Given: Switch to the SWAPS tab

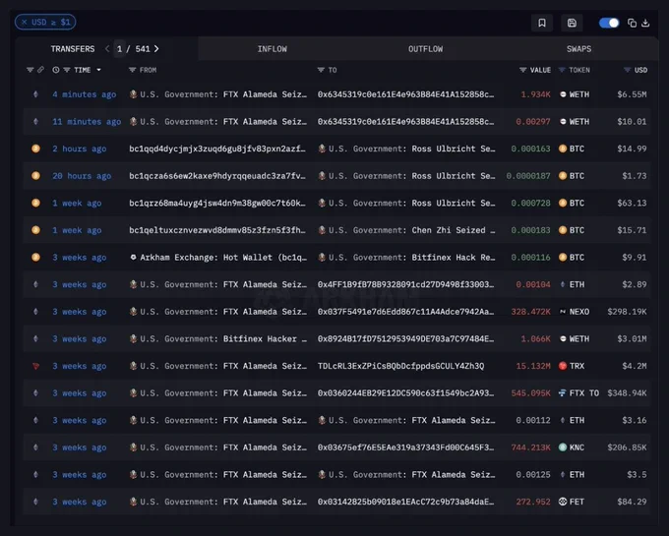Looking at the screenshot, I should [x=578, y=49].
